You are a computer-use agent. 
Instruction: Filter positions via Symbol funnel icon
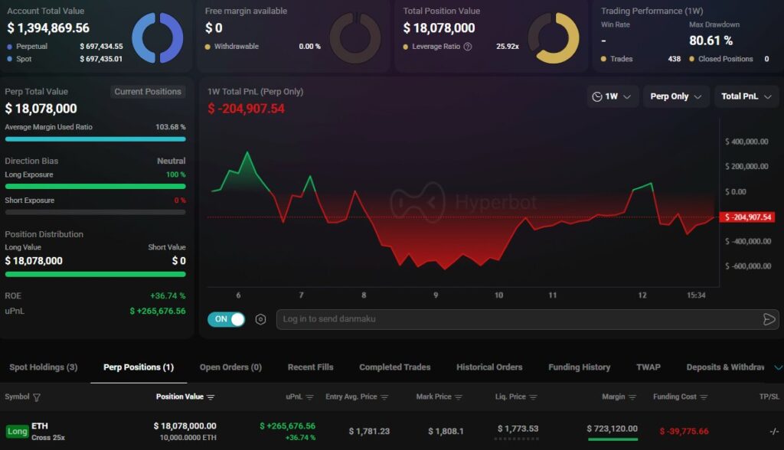pyautogui.click(x=37, y=397)
